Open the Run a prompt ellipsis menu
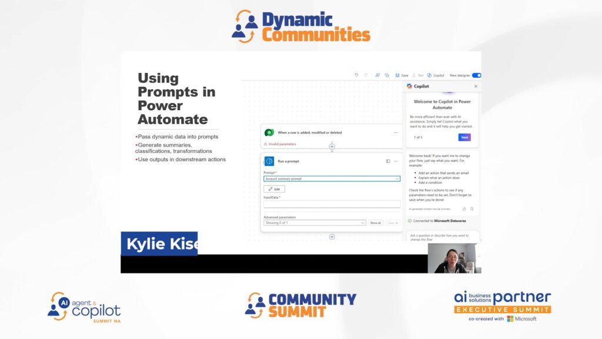Screen dimensions: 602x339 click(396, 161)
